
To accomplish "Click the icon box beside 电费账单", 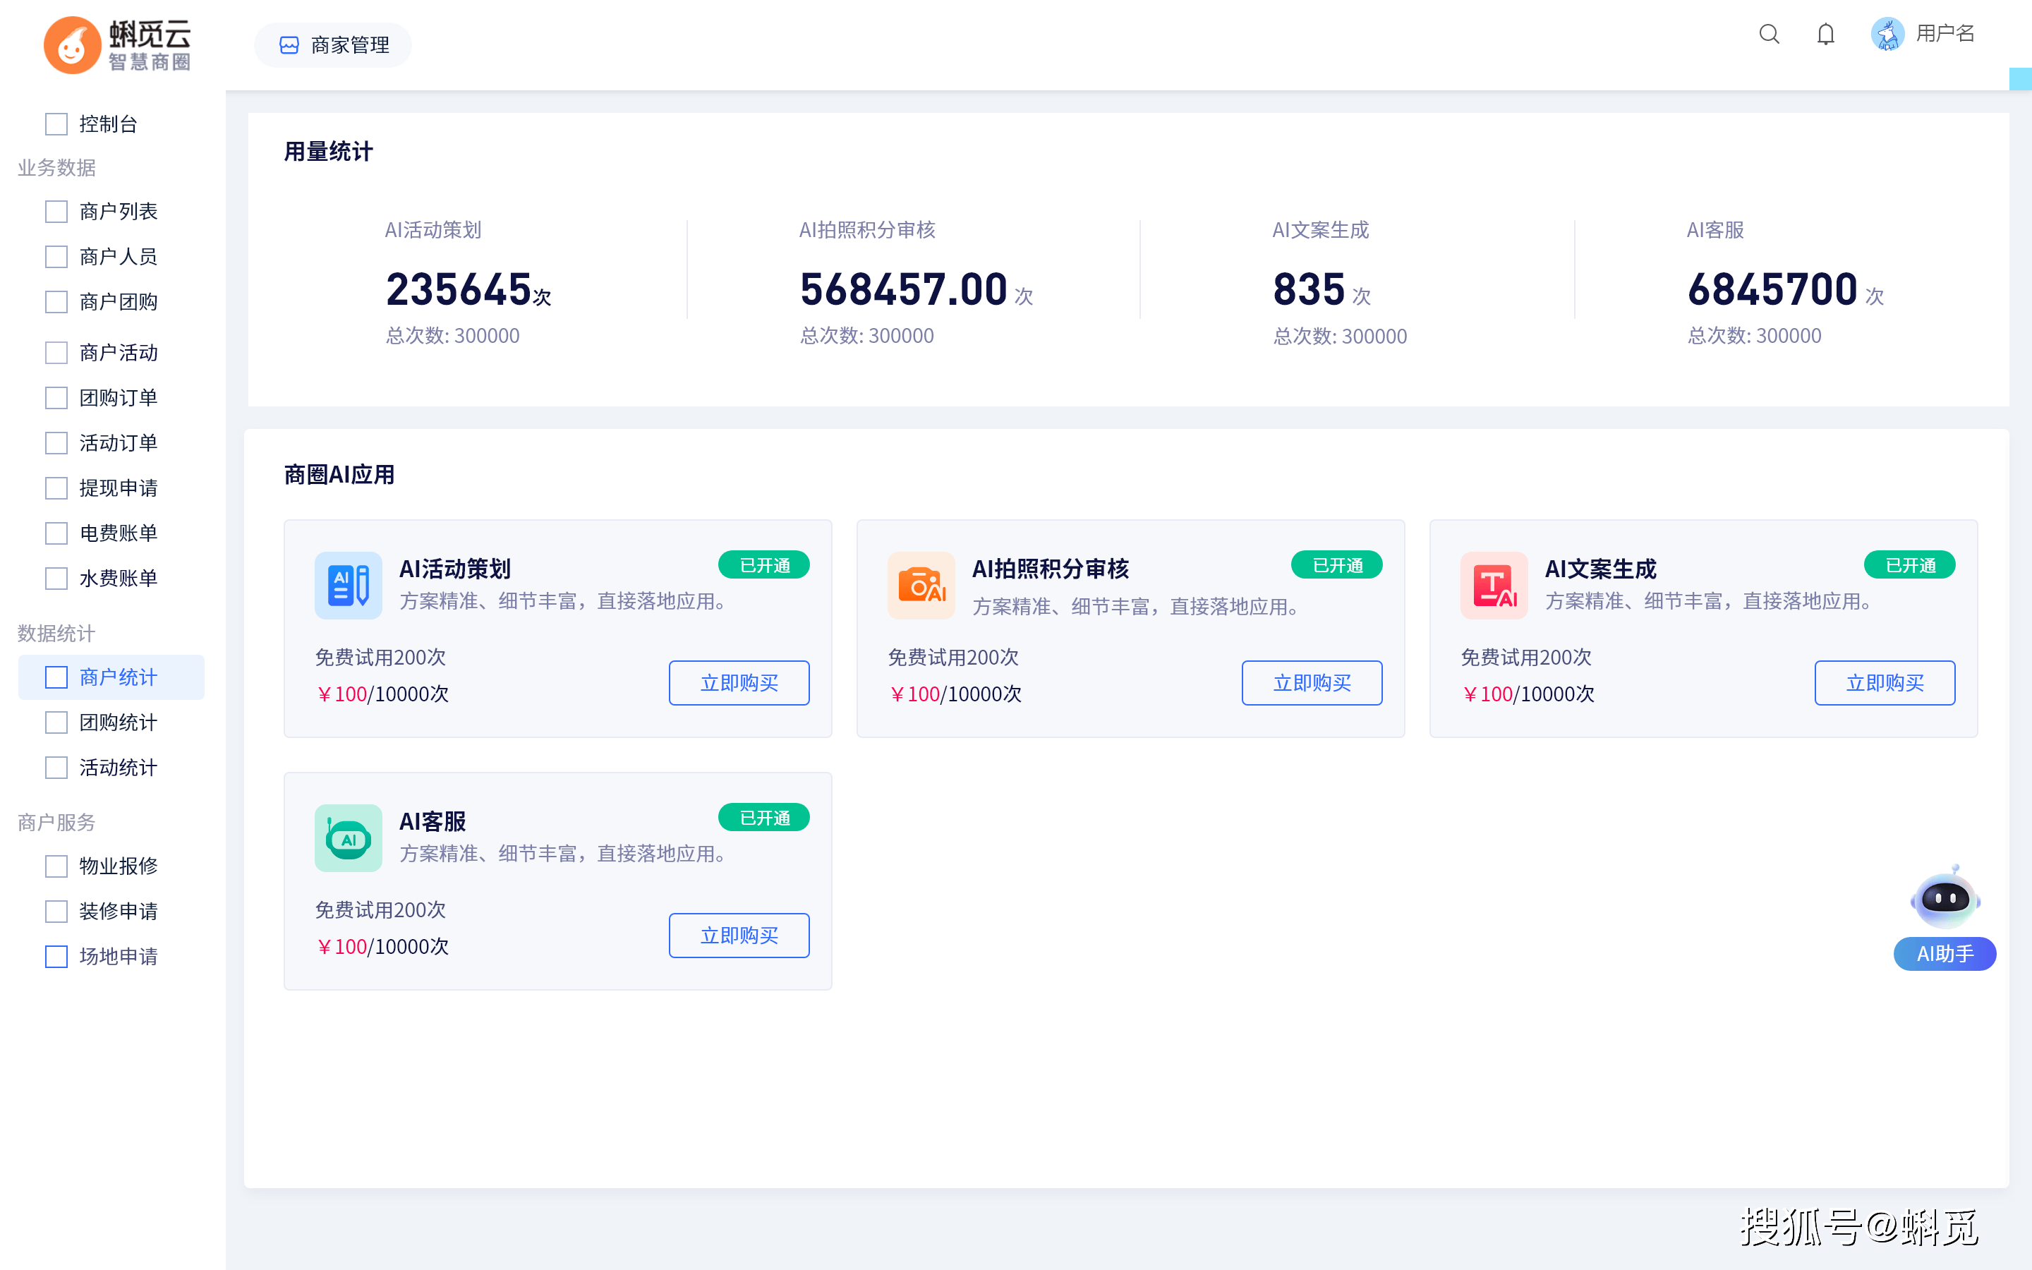I will click(x=56, y=533).
